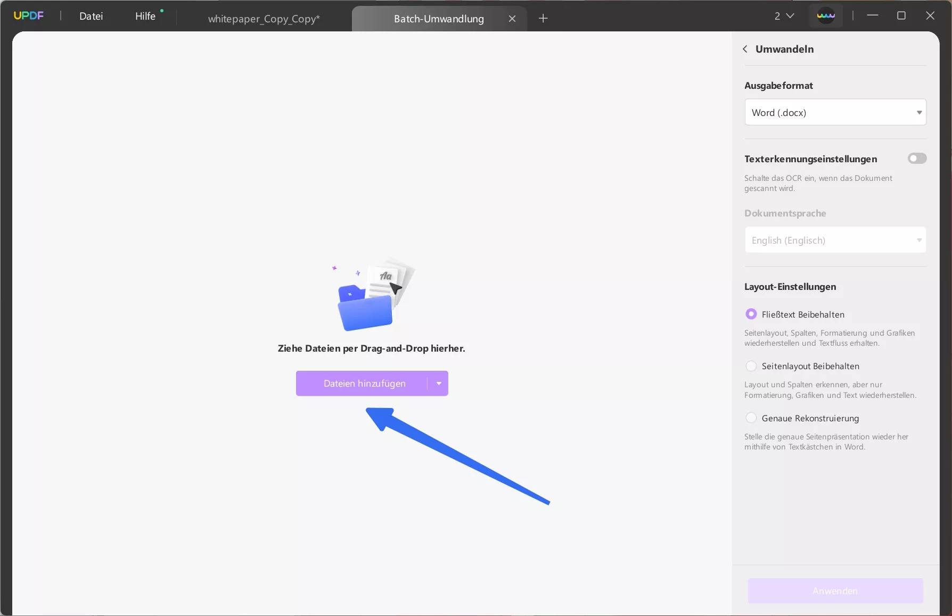Click the Ausgabeformat label

(778, 86)
